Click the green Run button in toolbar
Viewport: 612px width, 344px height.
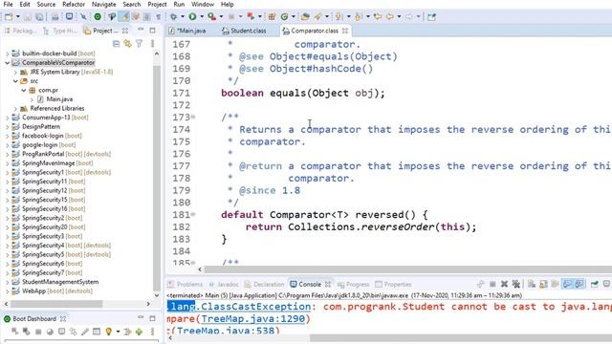click(x=192, y=17)
